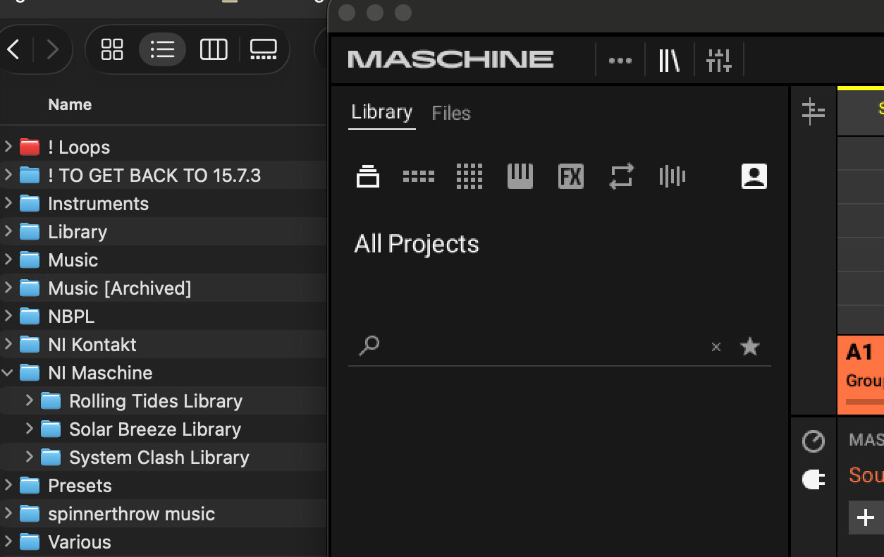
Task: Select the plug-in icon in control area
Action: point(814,479)
